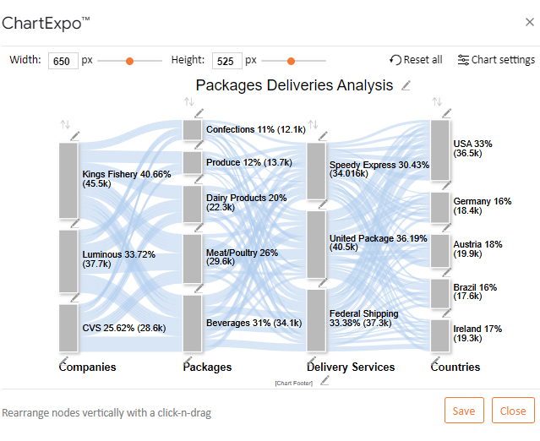
Task: Click the Height slider handle
Action: pos(291,62)
